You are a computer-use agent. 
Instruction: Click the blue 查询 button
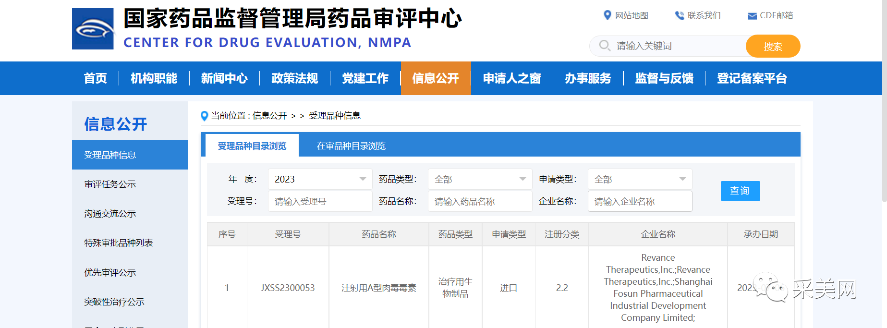pos(740,191)
